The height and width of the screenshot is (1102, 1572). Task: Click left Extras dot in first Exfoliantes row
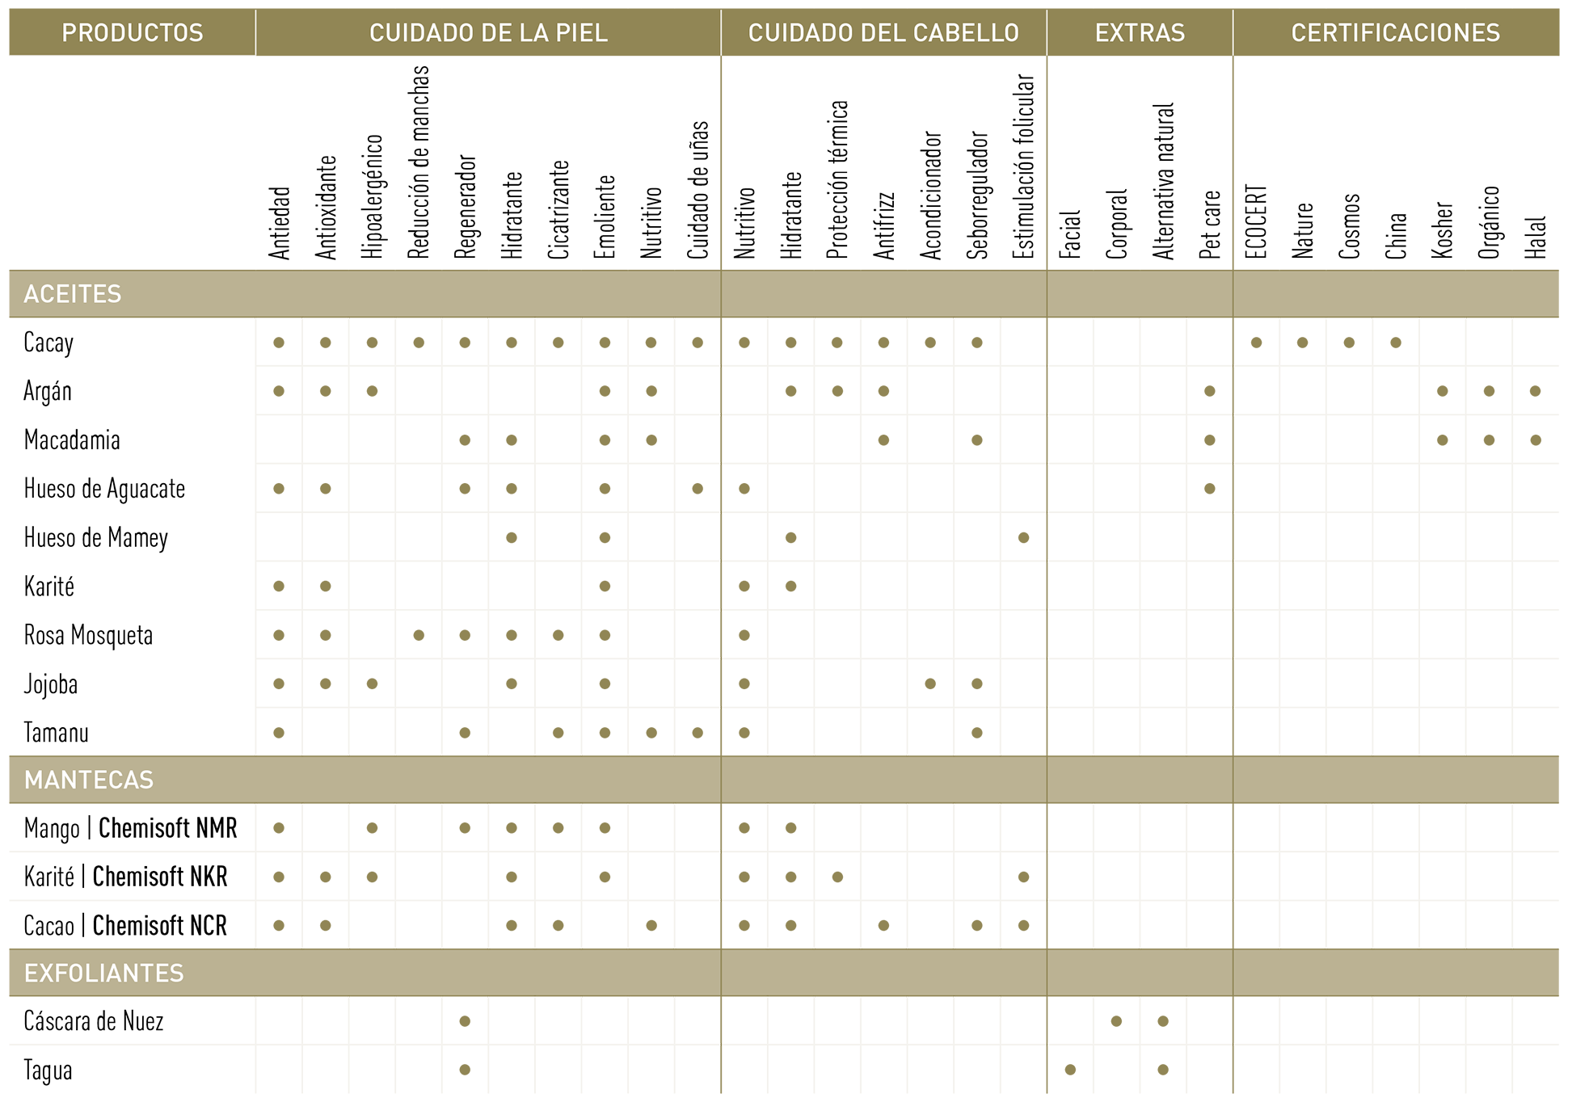point(1116,1020)
